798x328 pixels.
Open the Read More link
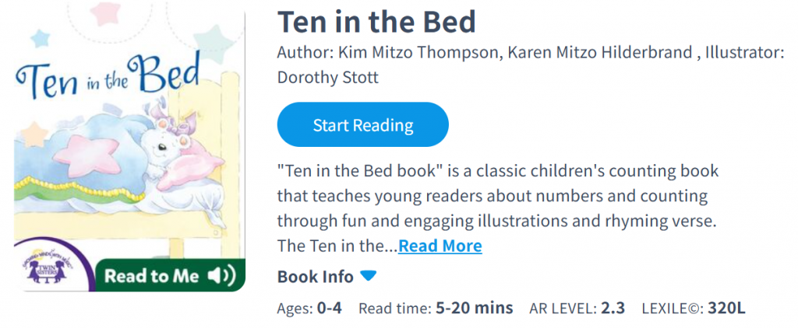click(x=440, y=246)
